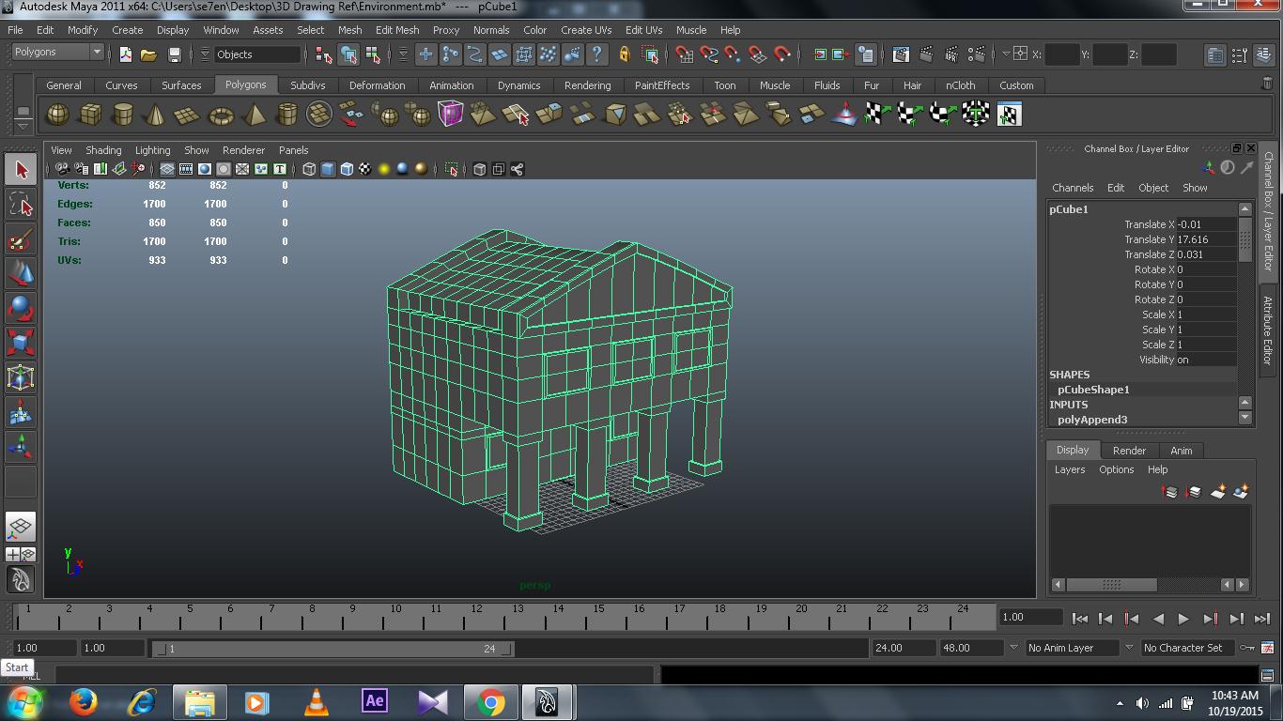Click the polygon cone shelf icon

click(x=155, y=115)
